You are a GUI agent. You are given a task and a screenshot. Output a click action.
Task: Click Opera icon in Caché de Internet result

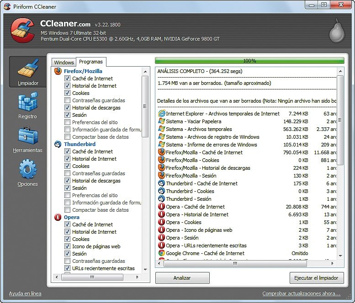[x=162, y=206]
